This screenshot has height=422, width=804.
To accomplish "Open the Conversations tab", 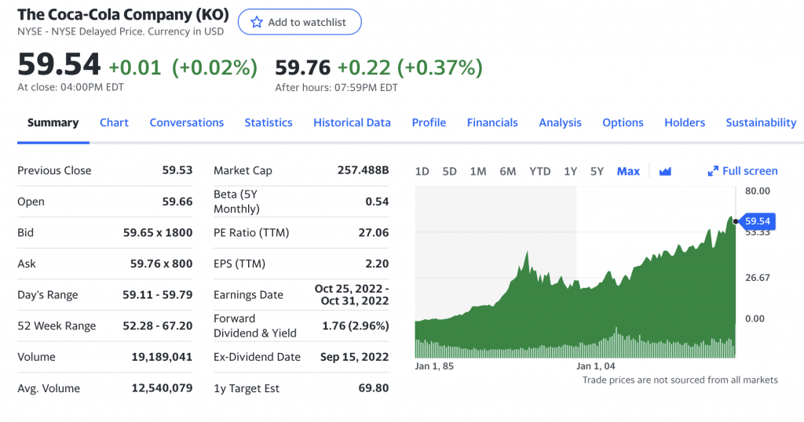I will click(x=187, y=122).
